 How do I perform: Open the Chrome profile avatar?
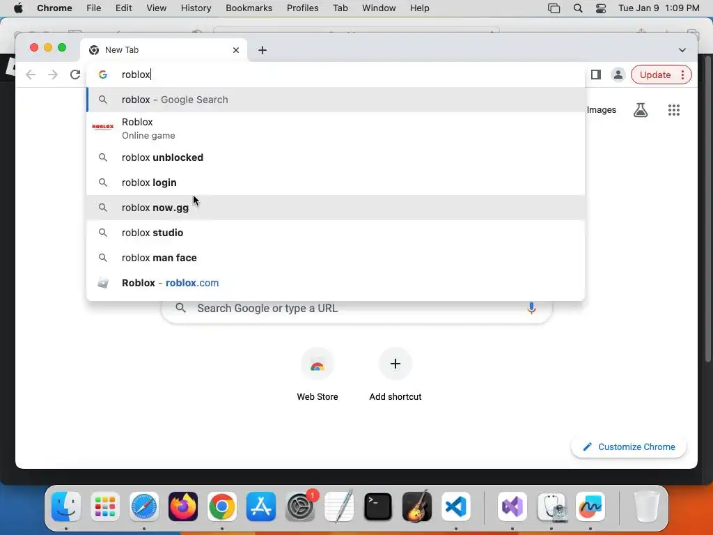click(x=618, y=75)
